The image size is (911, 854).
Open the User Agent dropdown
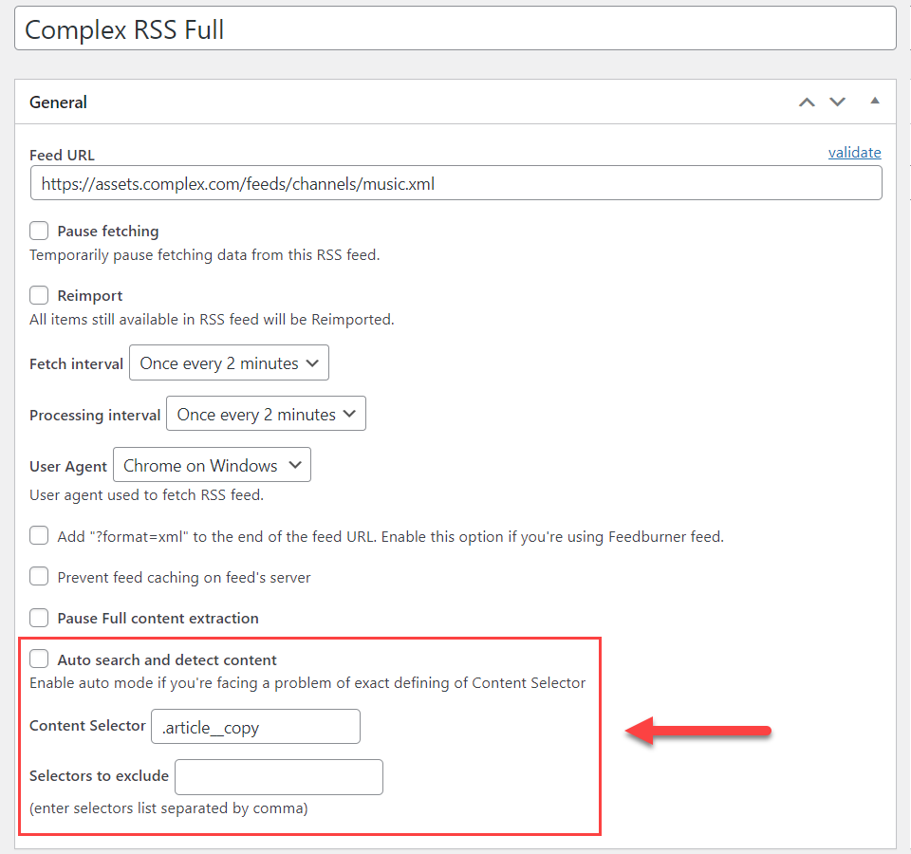click(212, 465)
